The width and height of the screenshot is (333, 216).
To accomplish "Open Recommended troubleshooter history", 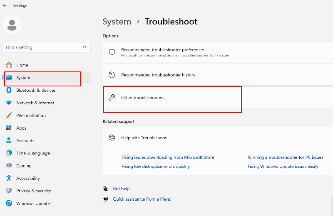I will 218,75.
